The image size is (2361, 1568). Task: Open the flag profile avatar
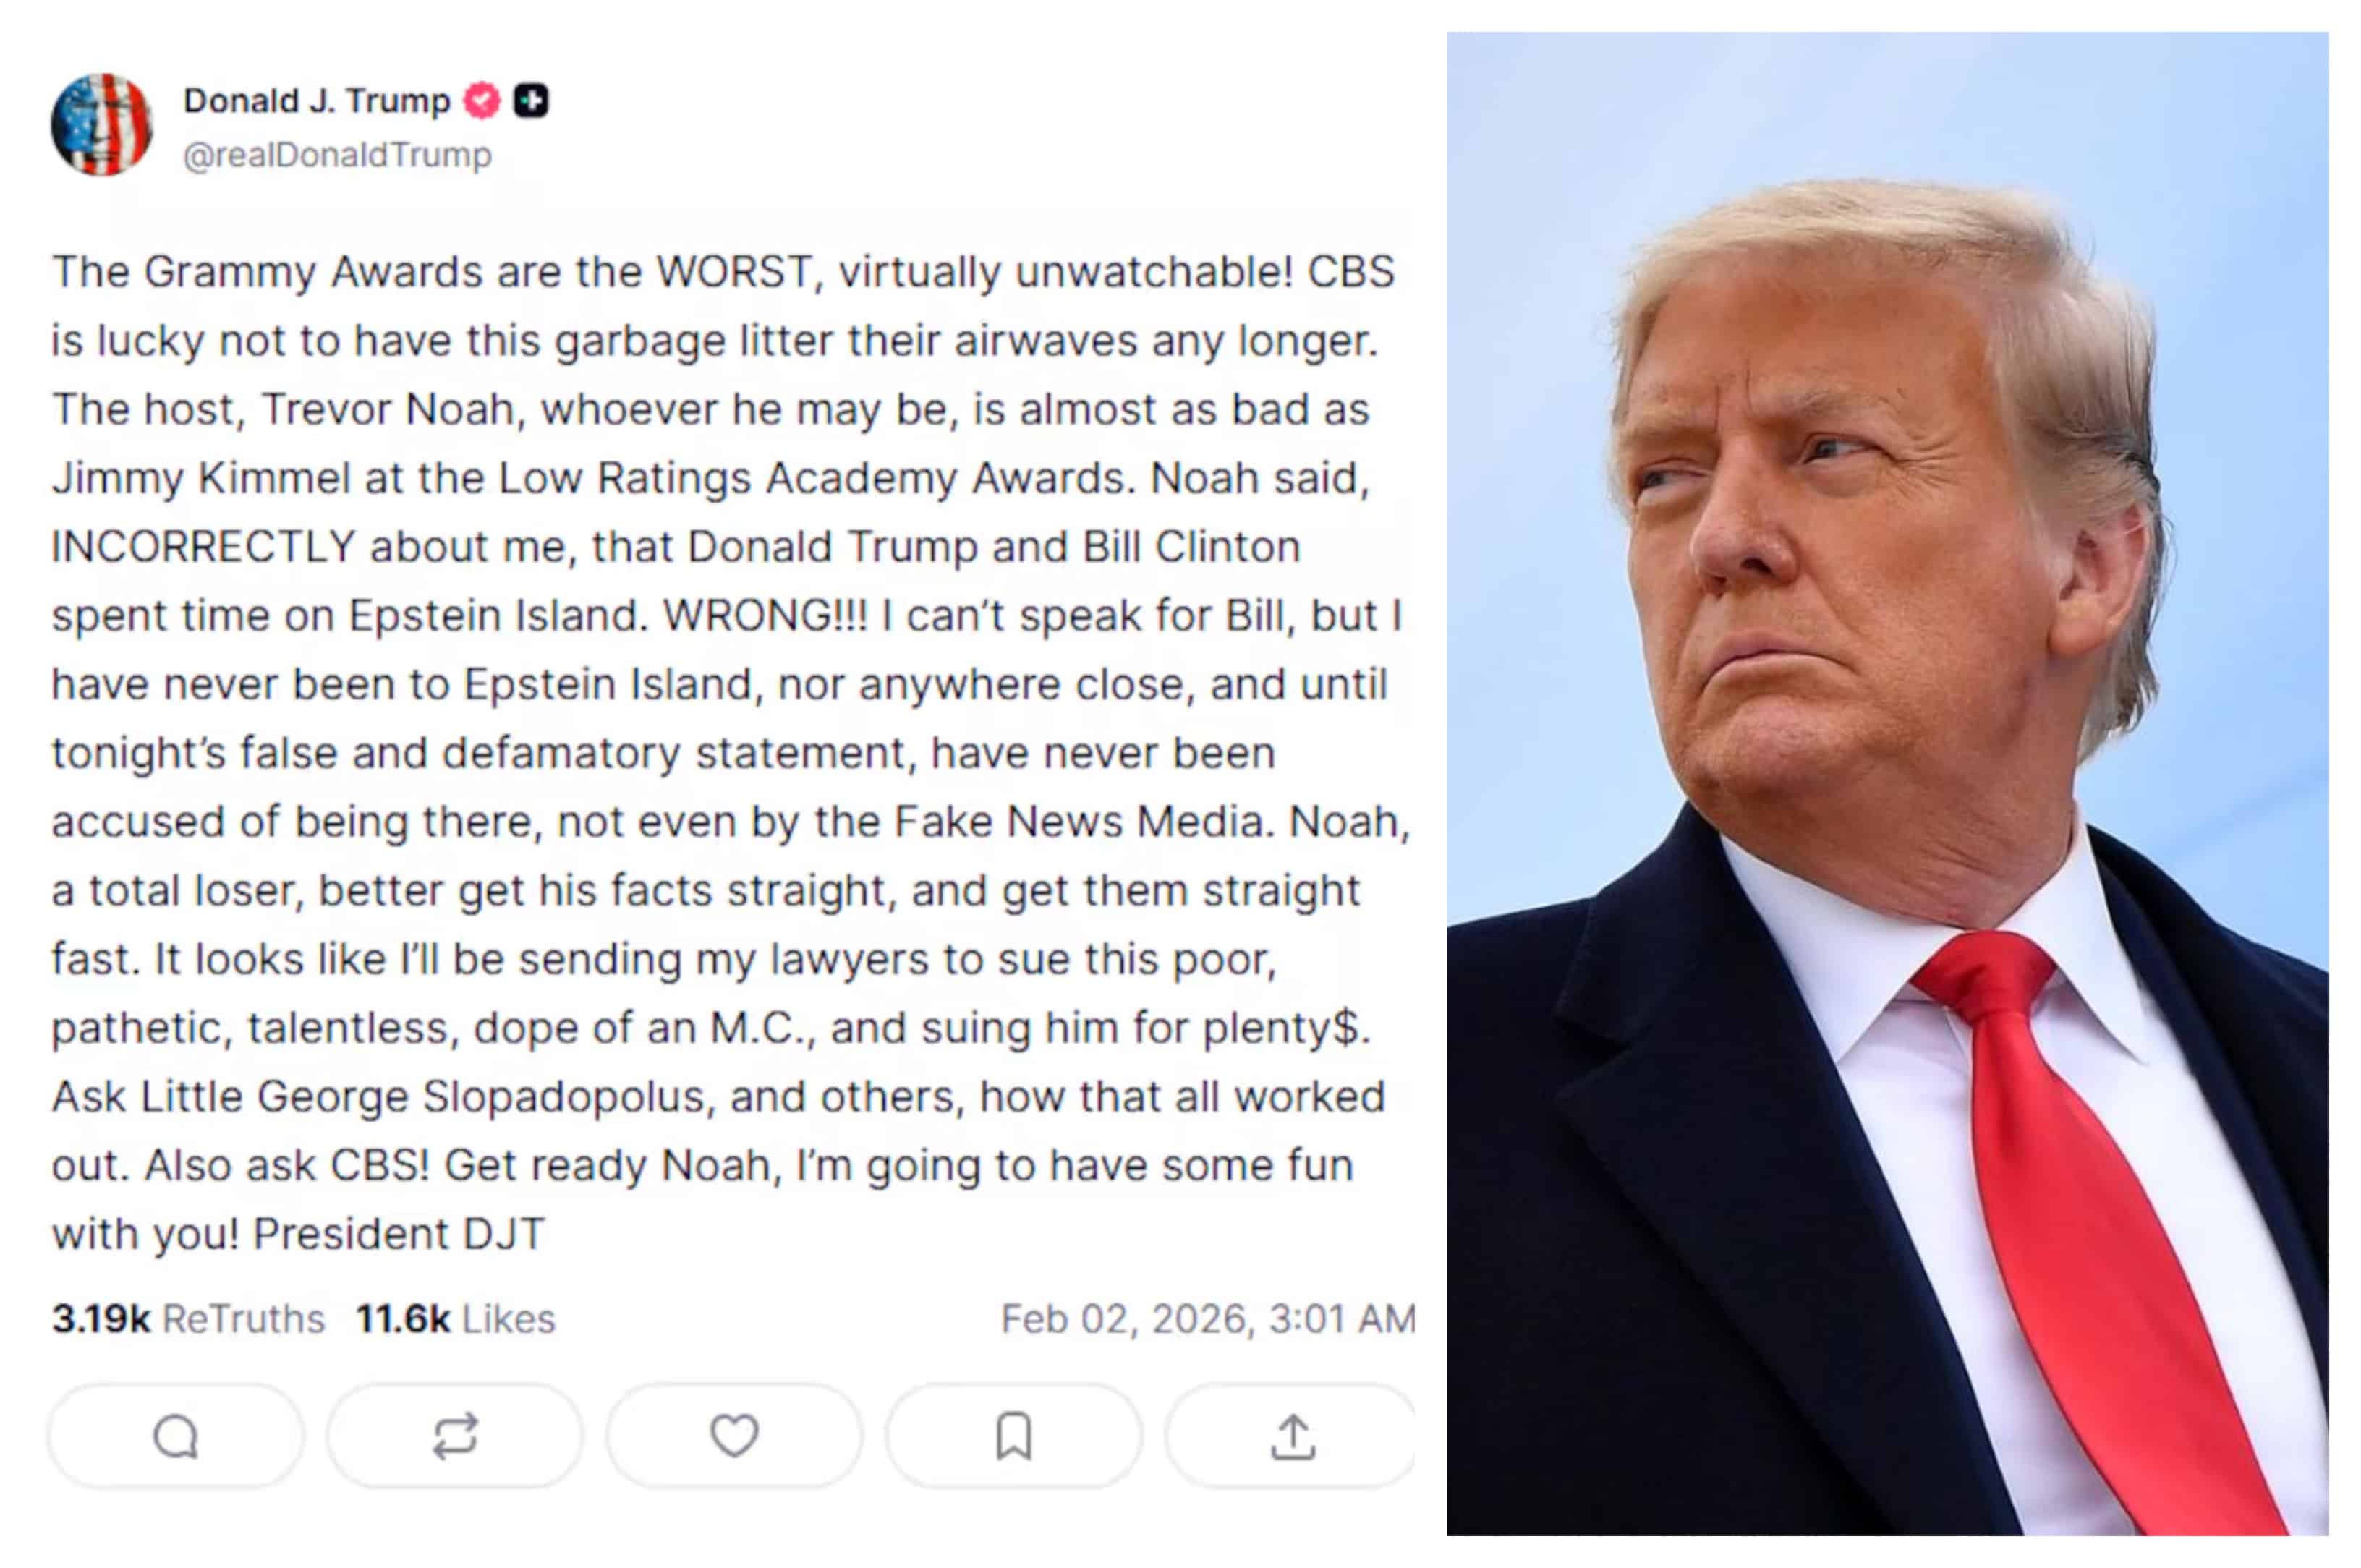click(x=101, y=125)
